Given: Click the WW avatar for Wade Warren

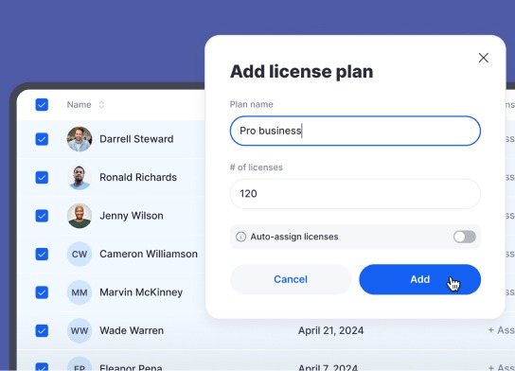Looking at the screenshot, I should pos(80,330).
